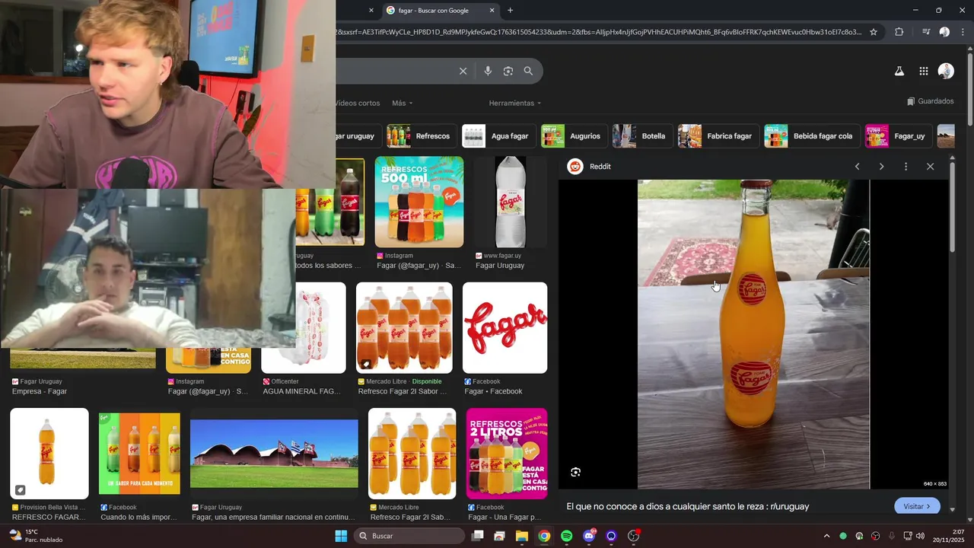This screenshot has width=974, height=548.
Task: Open Refrescos 500 ml Instagram thumbnail
Action: tap(419, 202)
